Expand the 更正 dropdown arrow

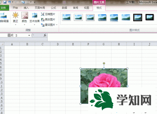(16, 25)
